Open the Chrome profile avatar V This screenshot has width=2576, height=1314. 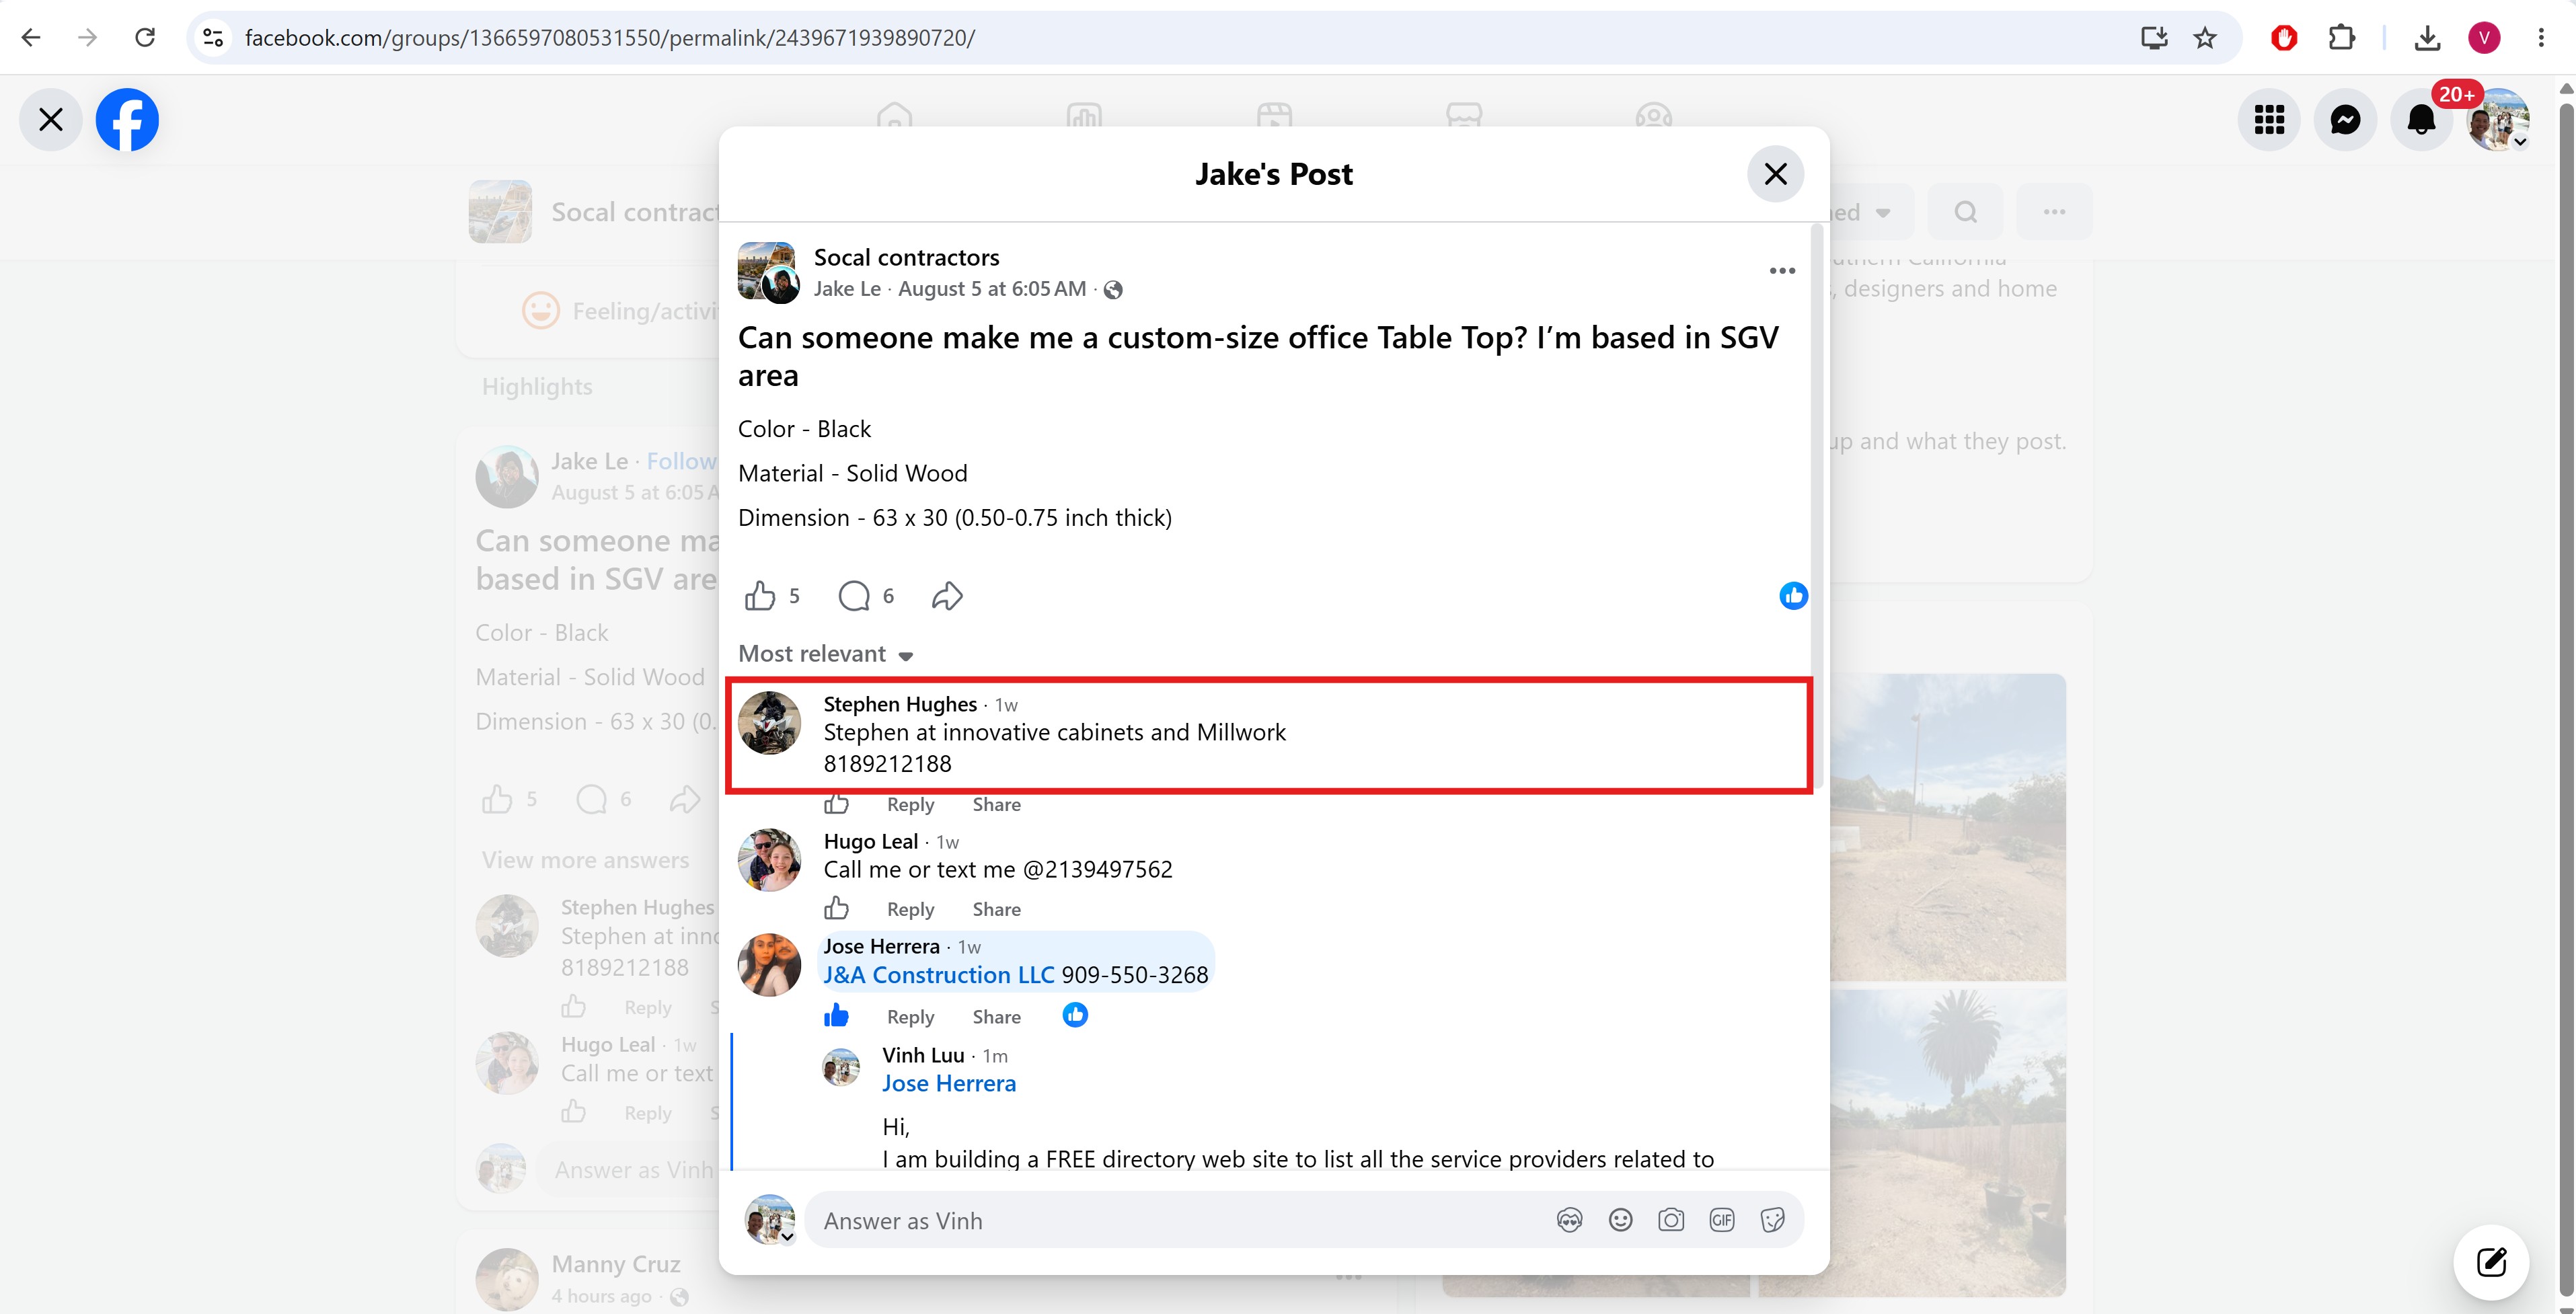coord(2484,38)
